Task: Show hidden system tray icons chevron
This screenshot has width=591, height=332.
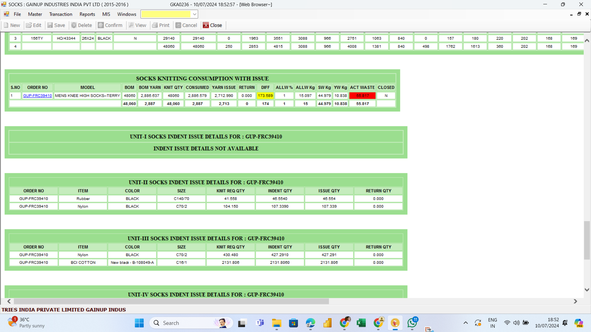Action: coord(465,323)
